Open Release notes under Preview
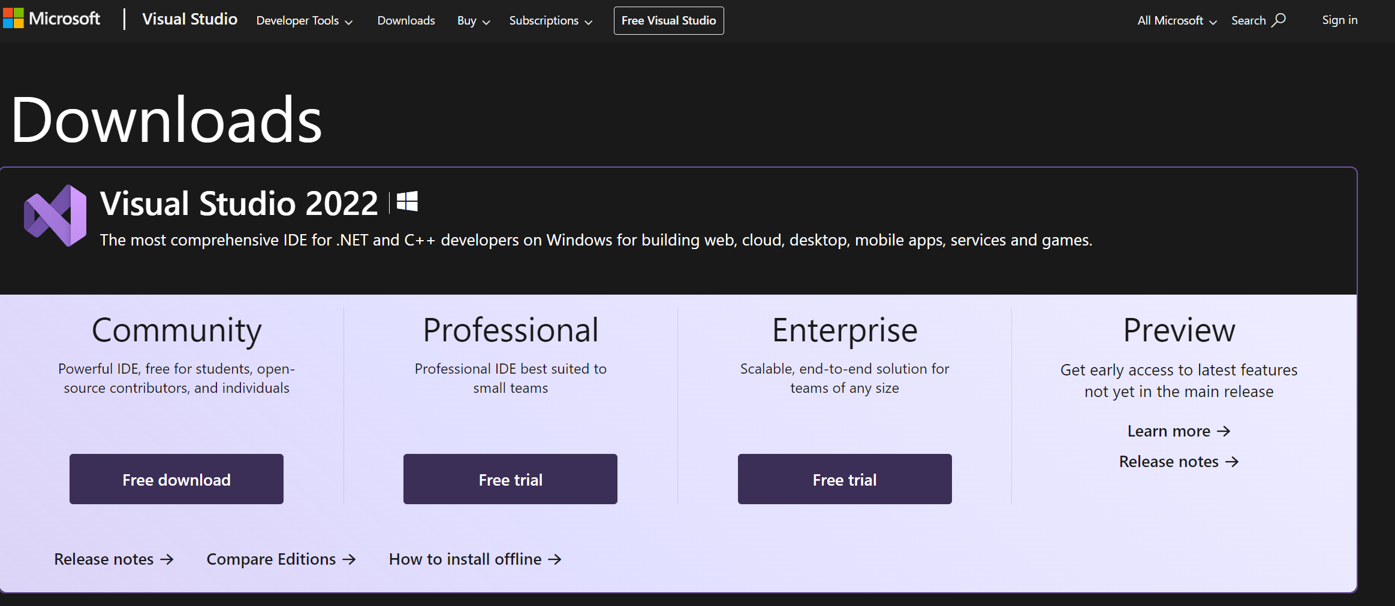Screen dimensions: 1395x606 click(x=1179, y=462)
